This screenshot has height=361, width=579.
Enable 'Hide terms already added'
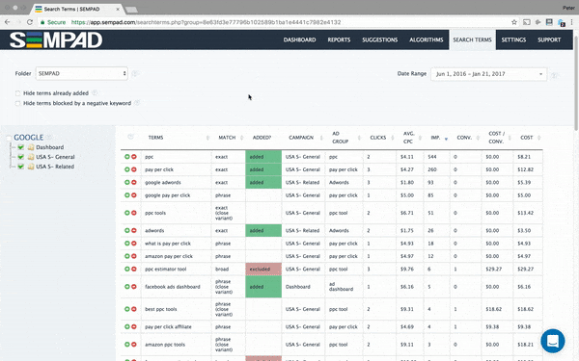coord(17,93)
